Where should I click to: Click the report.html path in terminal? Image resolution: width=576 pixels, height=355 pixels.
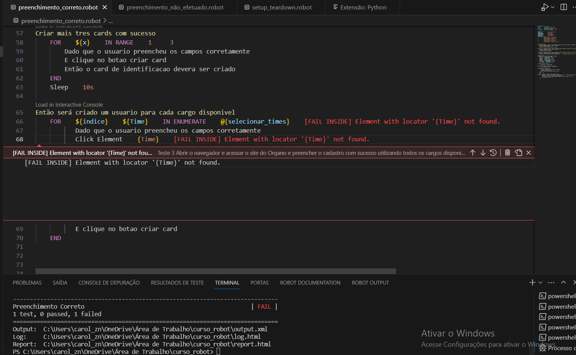click(157, 344)
